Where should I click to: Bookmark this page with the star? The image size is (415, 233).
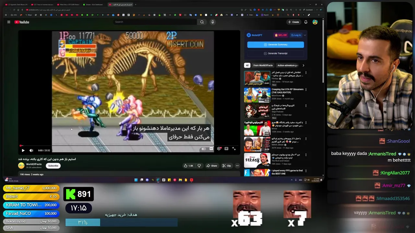pyautogui.click(x=242, y=10)
